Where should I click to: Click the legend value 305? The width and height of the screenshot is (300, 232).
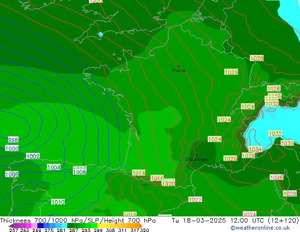point(110,230)
